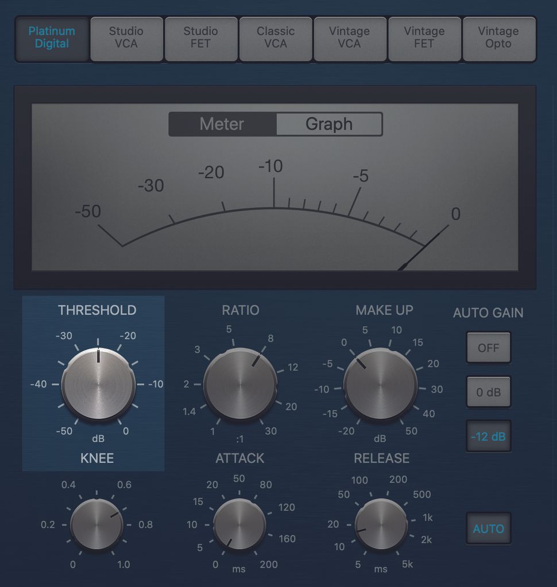The height and width of the screenshot is (587, 557).
Task: Select the Vintage FET compressor model
Action: click(x=424, y=38)
